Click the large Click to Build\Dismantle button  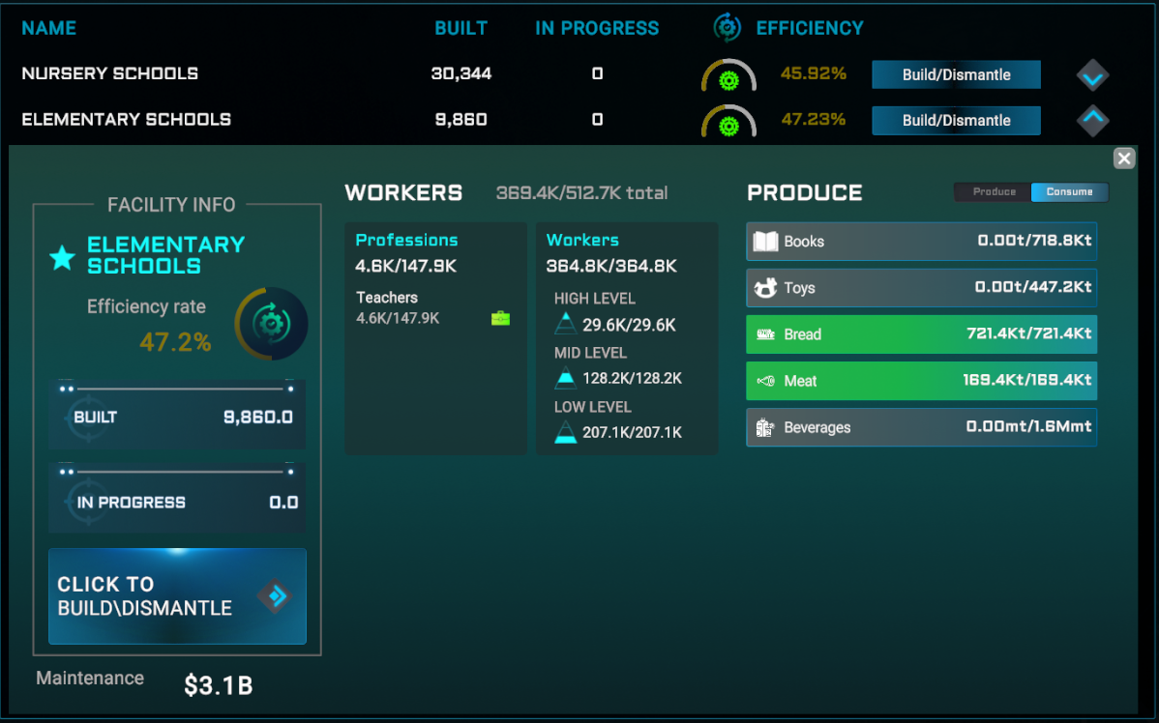click(x=177, y=596)
